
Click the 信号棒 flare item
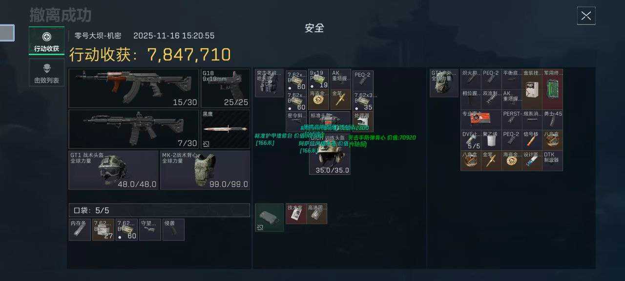532,140
